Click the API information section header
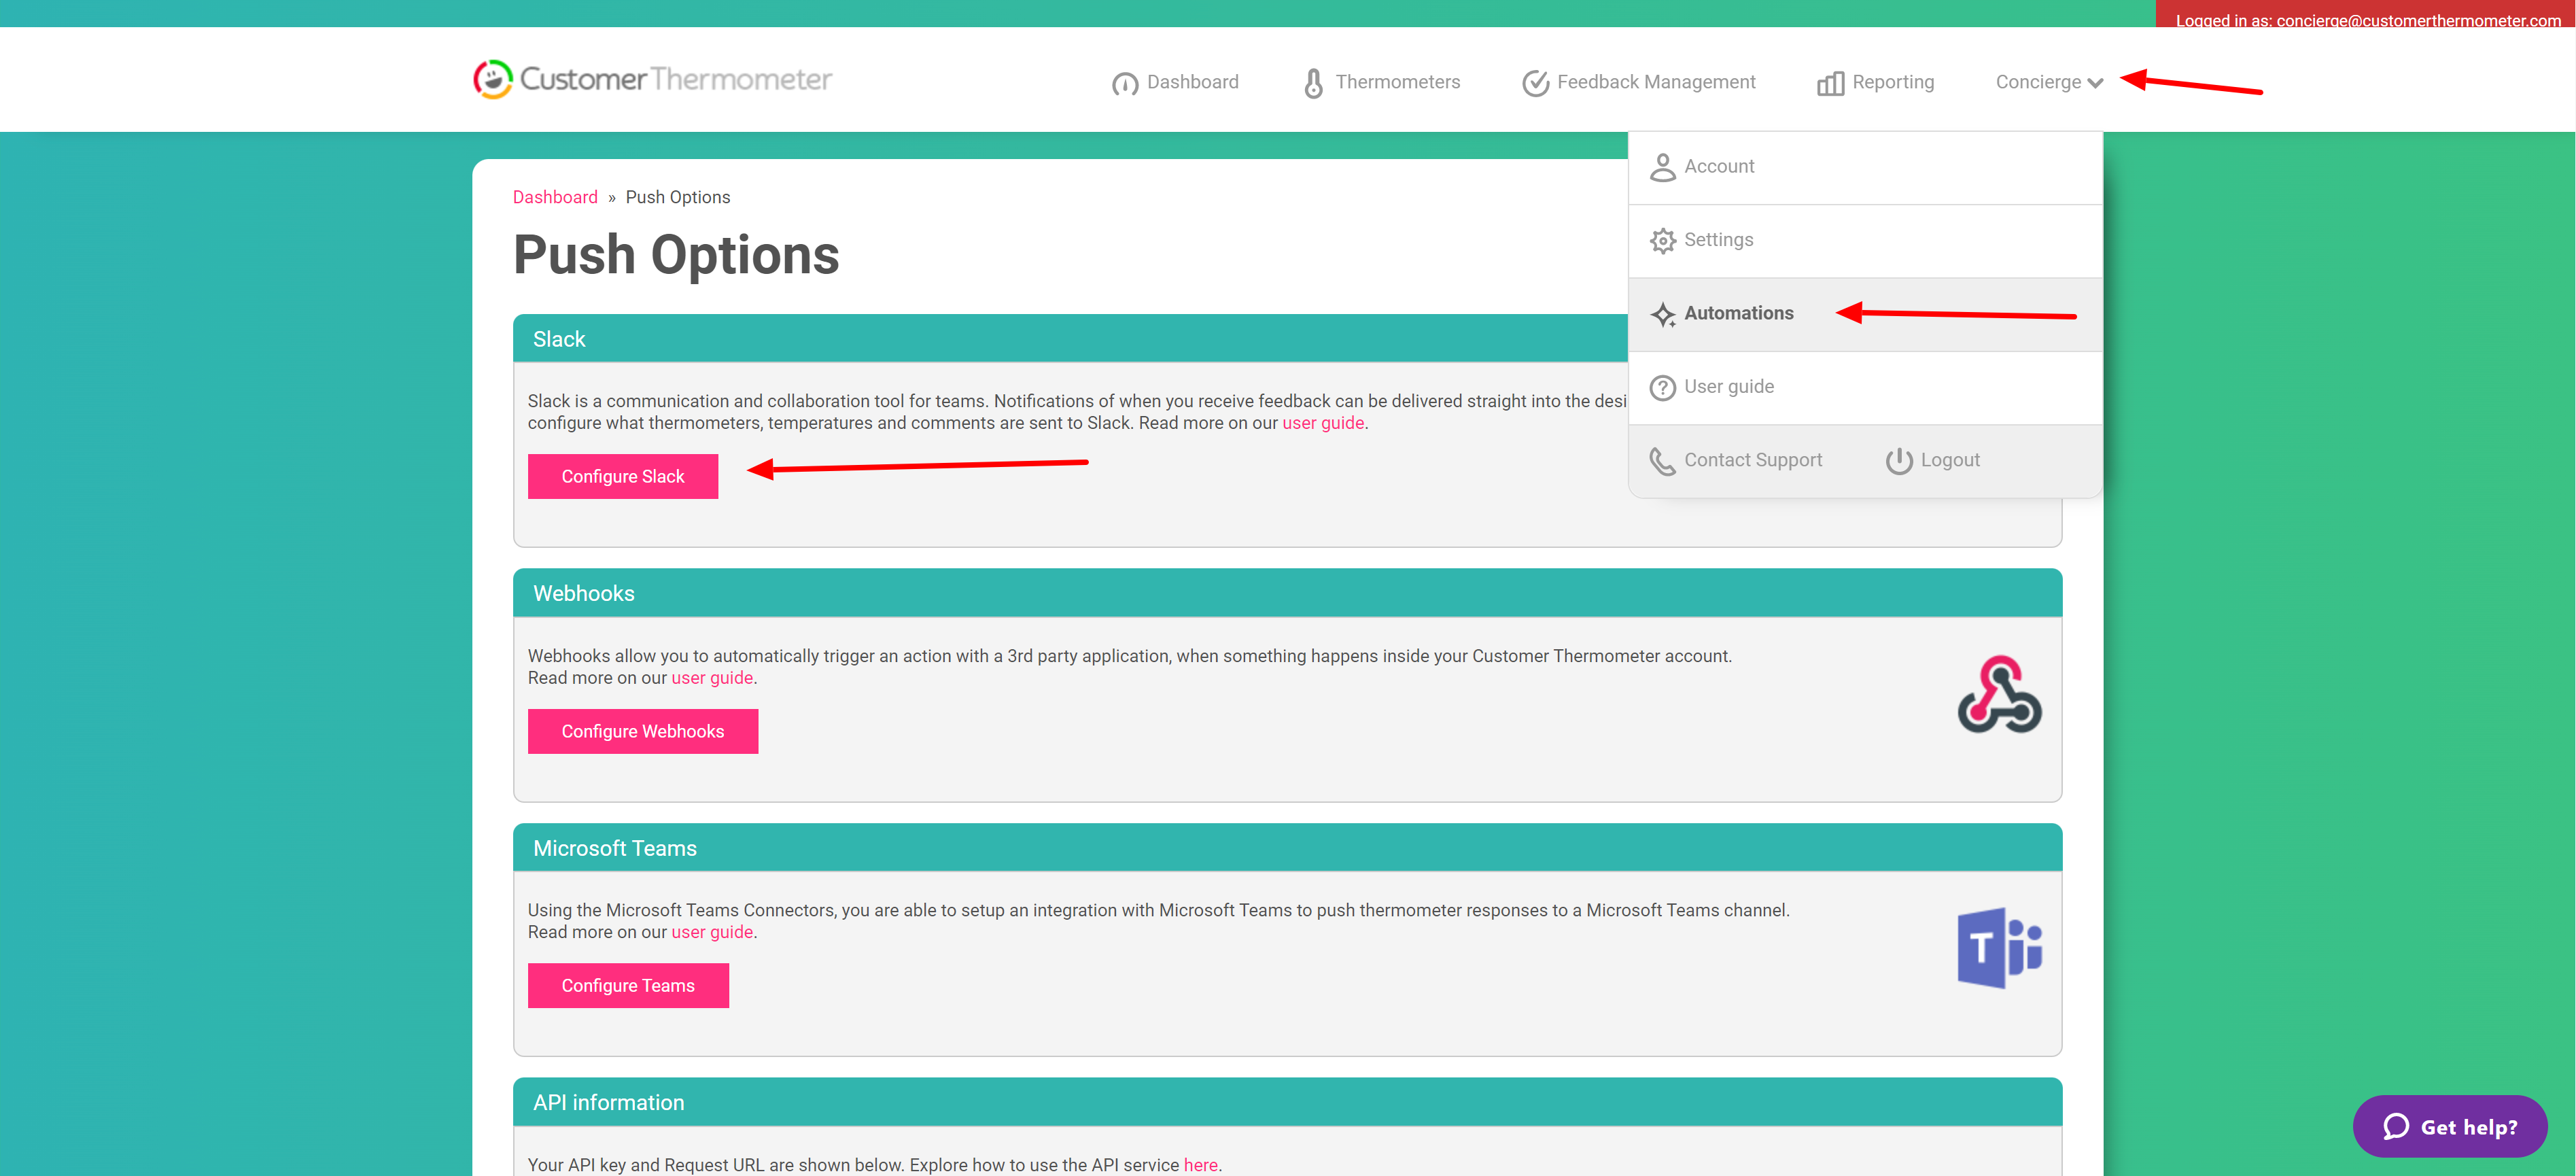Image resolution: width=2576 pixels, height=1176 pixels. click(x=1287, y=1102)
